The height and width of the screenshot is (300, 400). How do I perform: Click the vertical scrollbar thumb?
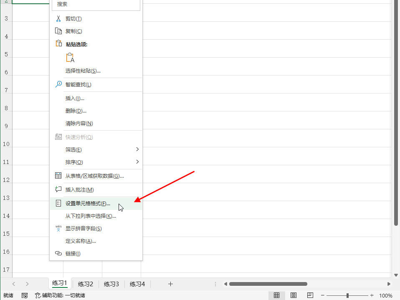coord(396,113)
